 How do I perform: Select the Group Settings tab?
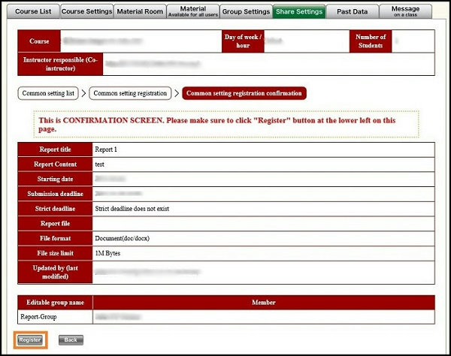[246, 11]
